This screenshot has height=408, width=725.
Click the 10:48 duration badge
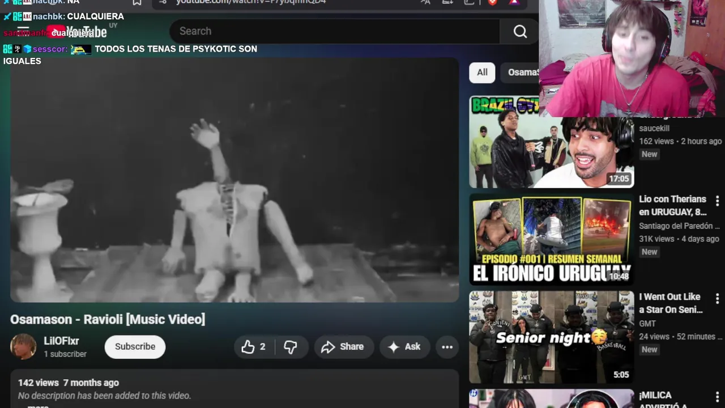pos(619,277)
